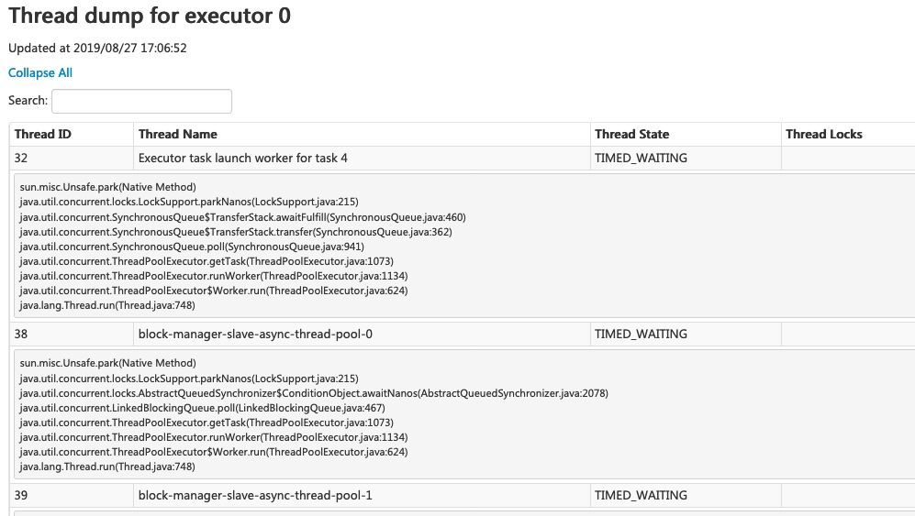915x516 pixels.
Task: Click the Thread dump for executor 0 heading
Action: point(150,16)
